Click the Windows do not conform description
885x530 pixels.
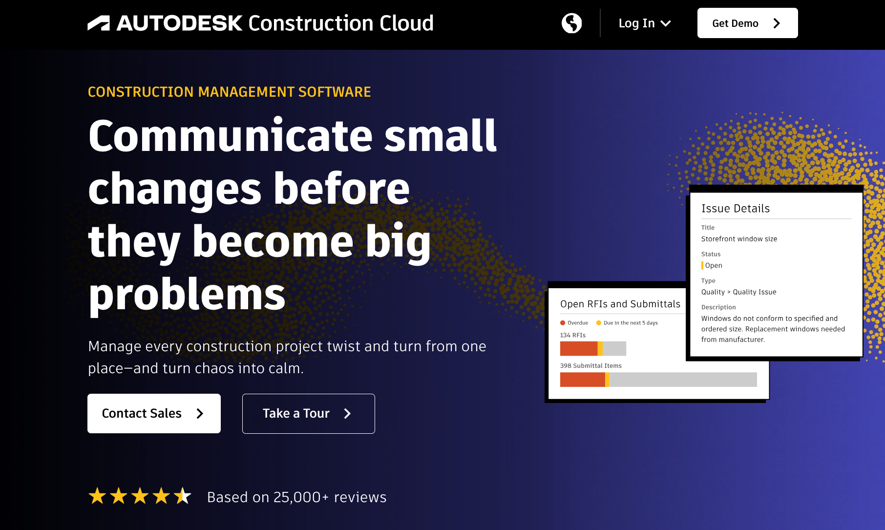pyautogui.click(x=773, y=329)
